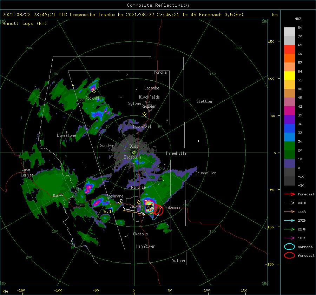Click the purple 36-39 dBZ swatch
The image size is (316, 295).
pyautogui.click(x=289, y=120)
